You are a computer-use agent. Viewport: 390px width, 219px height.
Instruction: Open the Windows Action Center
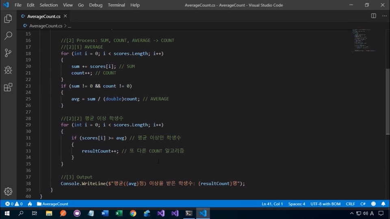381,213
